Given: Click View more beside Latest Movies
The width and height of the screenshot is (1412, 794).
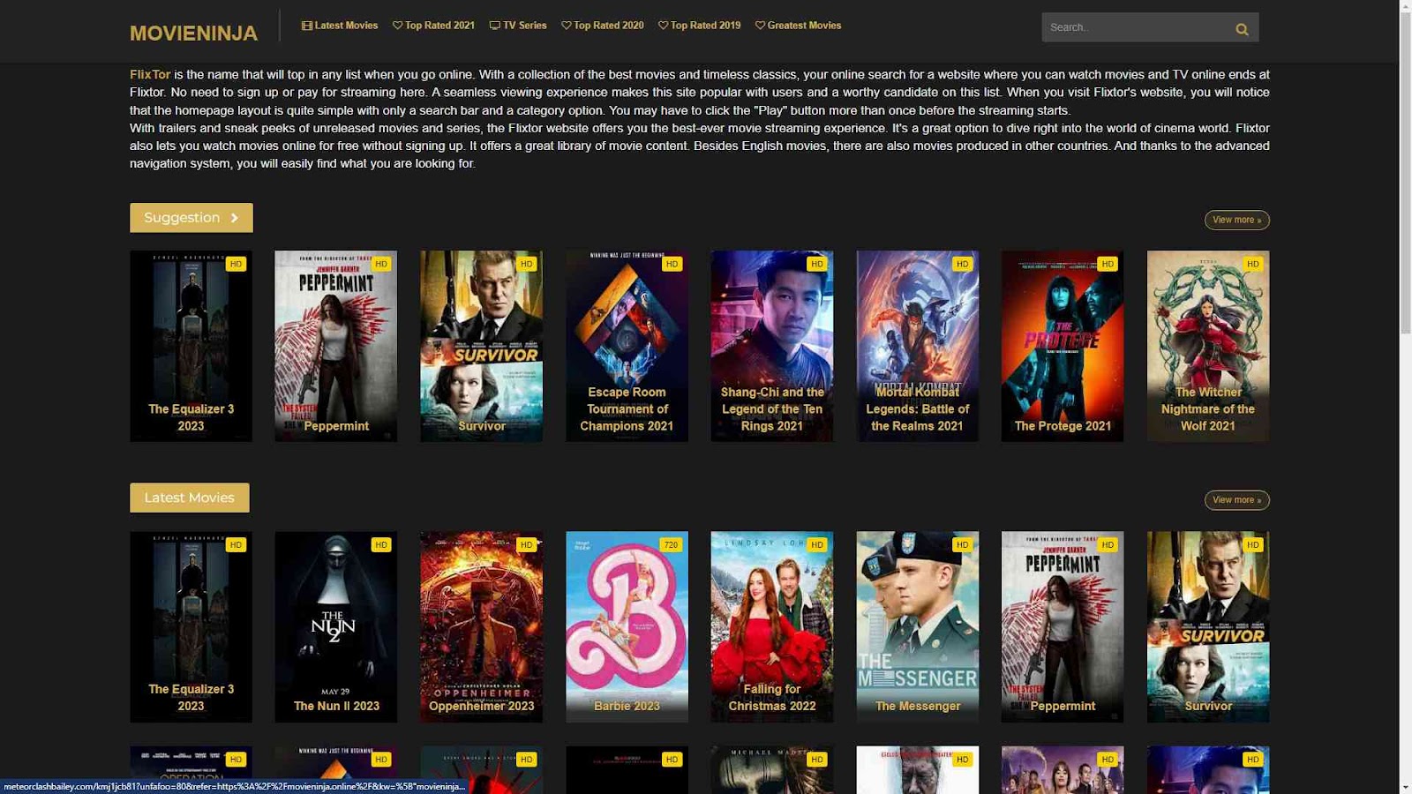Looking at the screenshot, I should [1236, 500].
